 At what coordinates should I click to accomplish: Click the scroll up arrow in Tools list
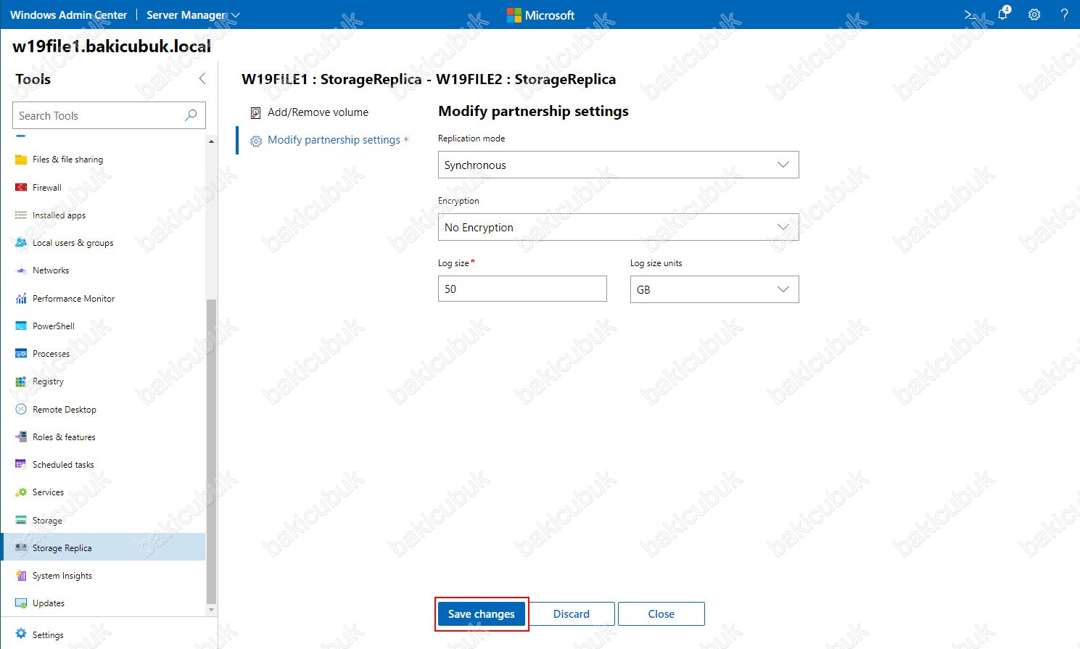point(212,141)
